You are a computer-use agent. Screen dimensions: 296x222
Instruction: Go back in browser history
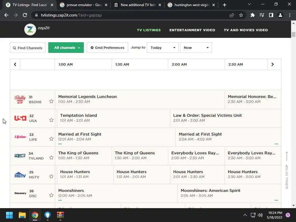tap(6, 15)
